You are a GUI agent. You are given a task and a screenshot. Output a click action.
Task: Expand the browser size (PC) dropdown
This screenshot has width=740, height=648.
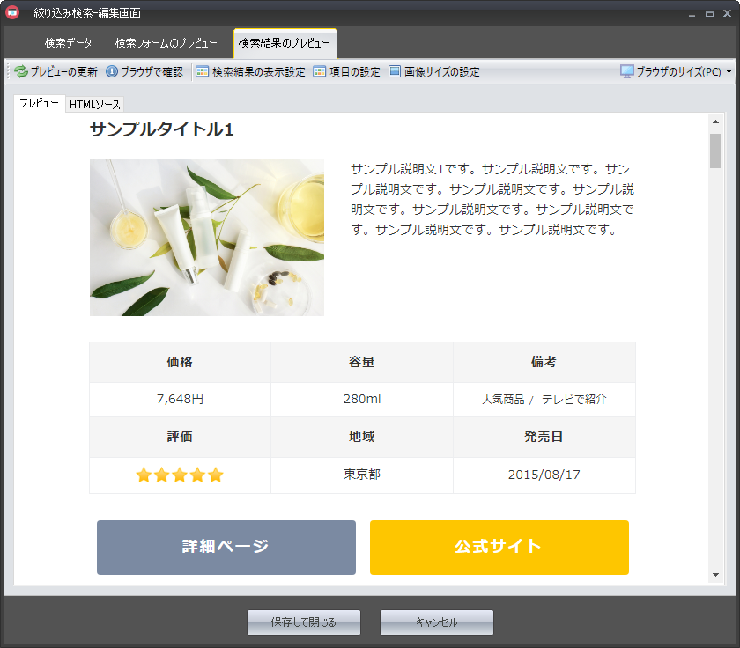(x=729, y=72)
